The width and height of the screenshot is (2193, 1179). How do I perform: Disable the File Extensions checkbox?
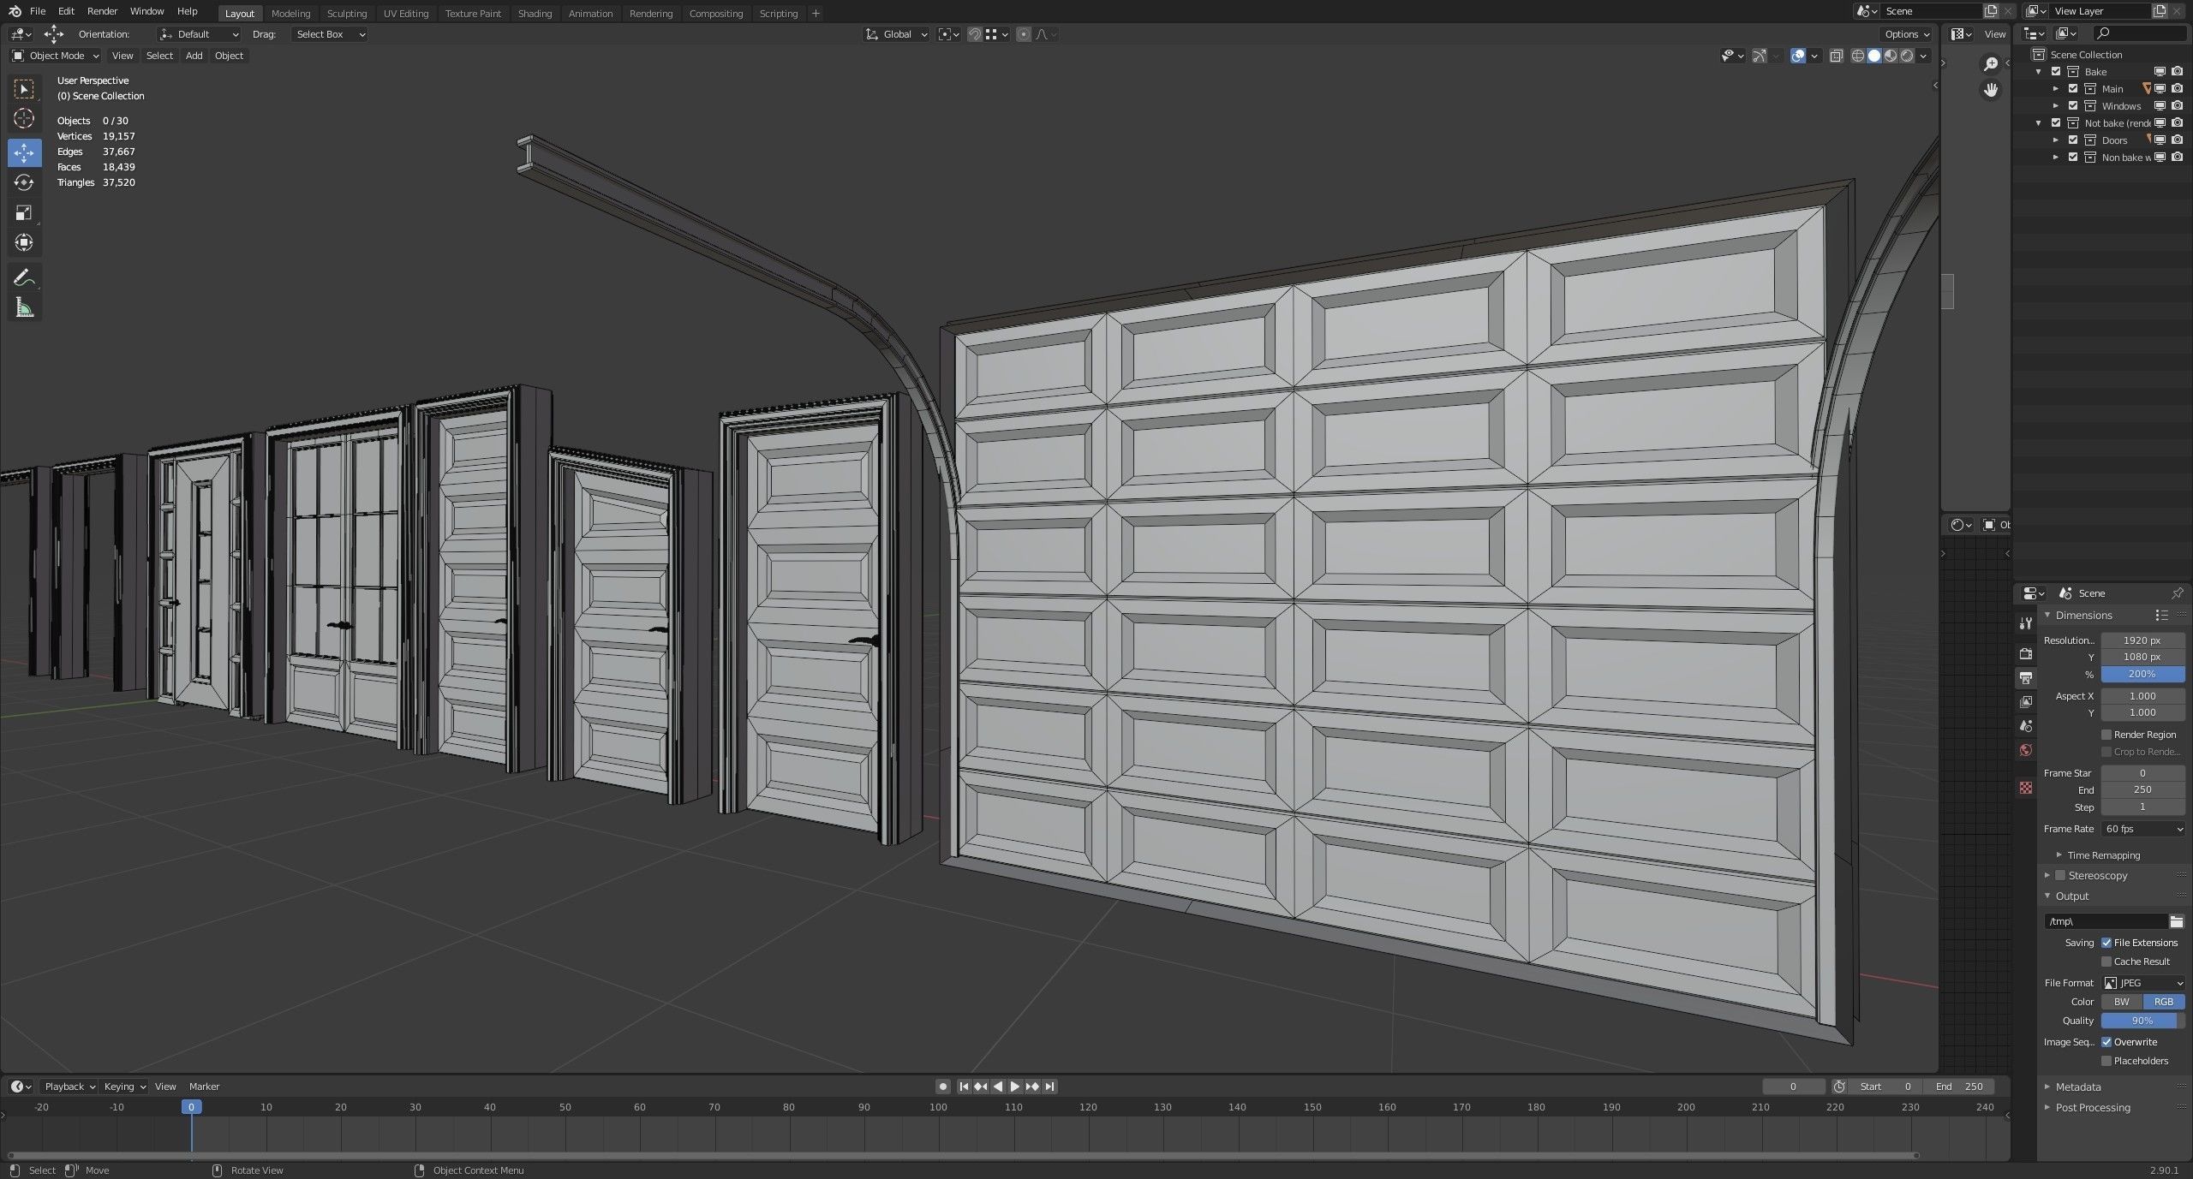2106,943
